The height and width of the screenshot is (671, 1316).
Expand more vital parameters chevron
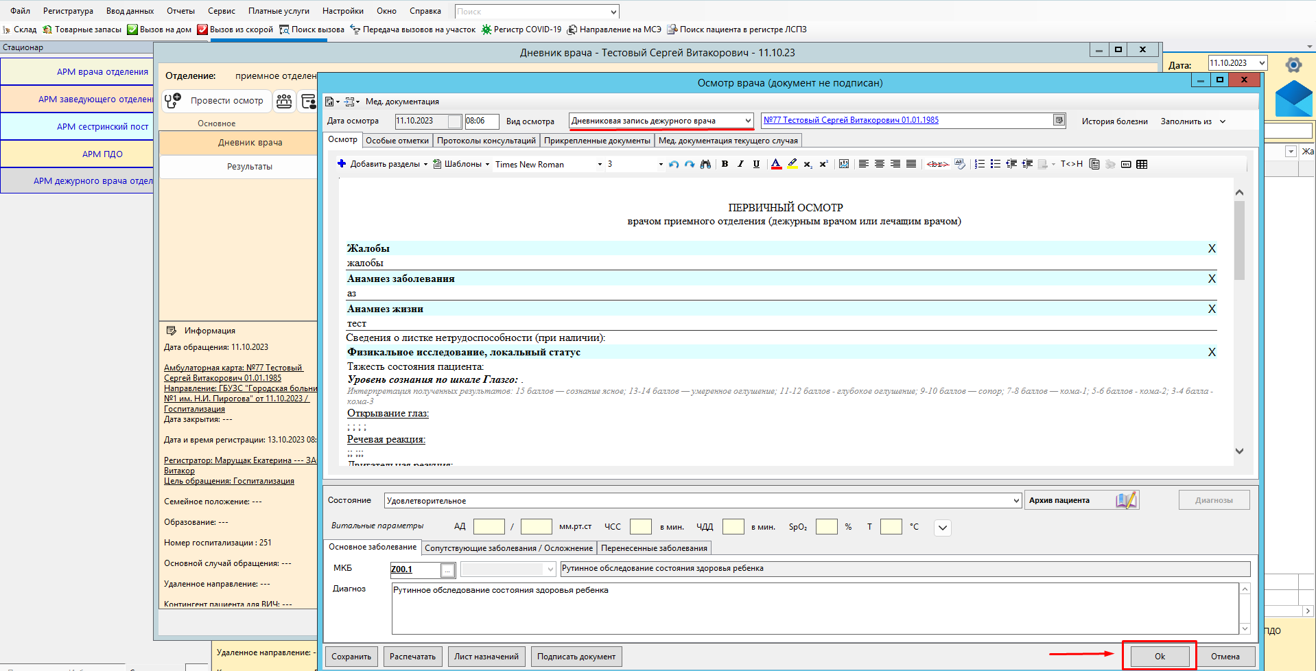(x=943, y=528)
